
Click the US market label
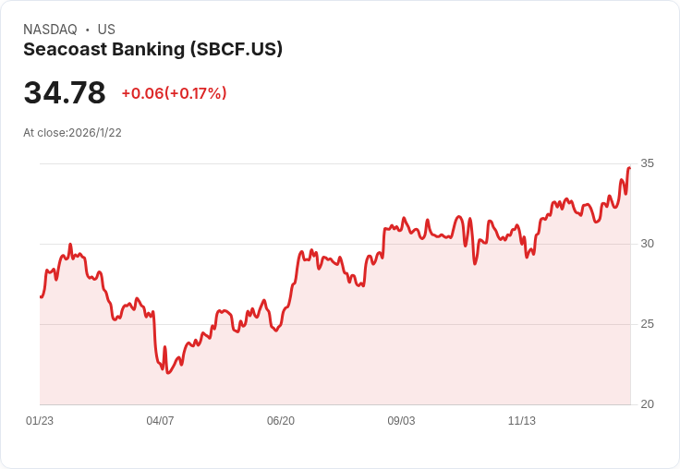[x=106, y=30]
